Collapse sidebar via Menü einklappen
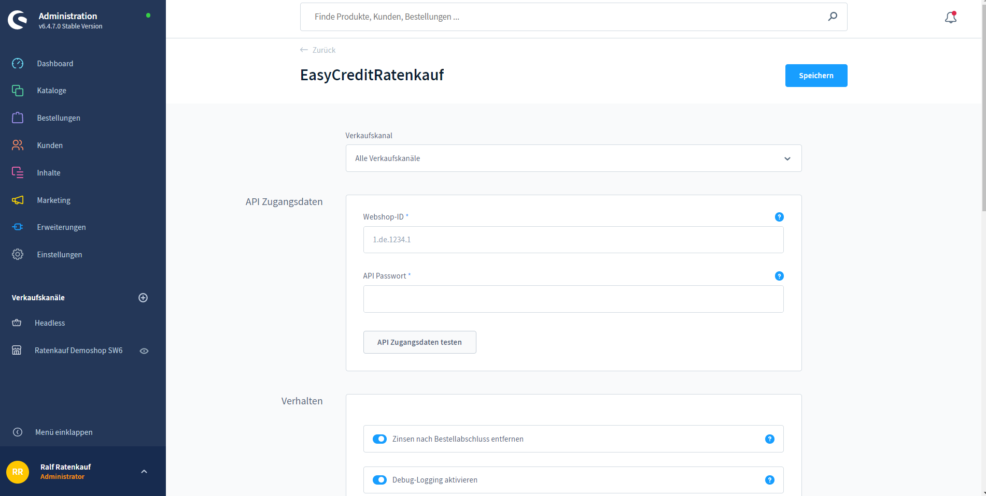Viewport: 986px width, 496px height. [63, 432]
